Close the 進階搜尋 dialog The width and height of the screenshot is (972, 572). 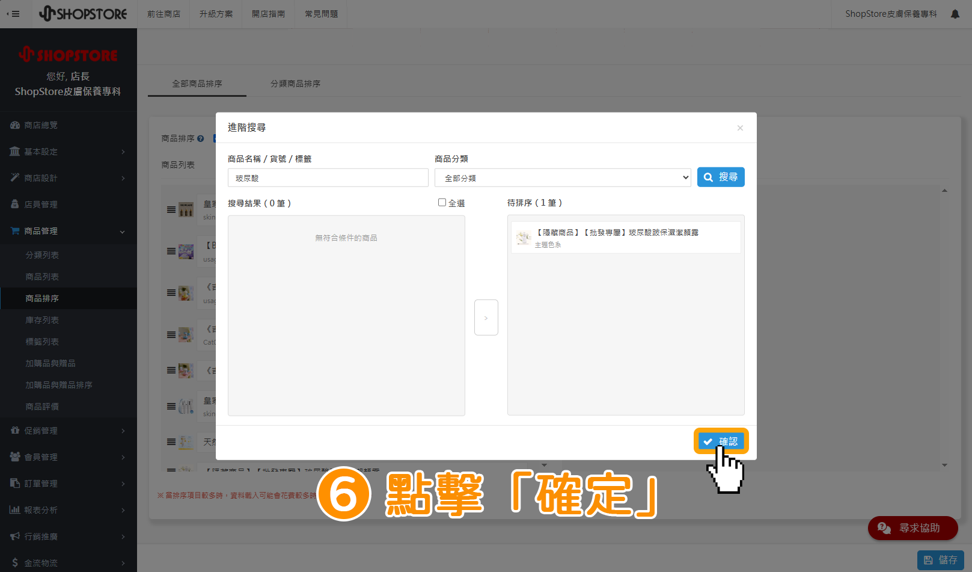click(x=740, y=128)
